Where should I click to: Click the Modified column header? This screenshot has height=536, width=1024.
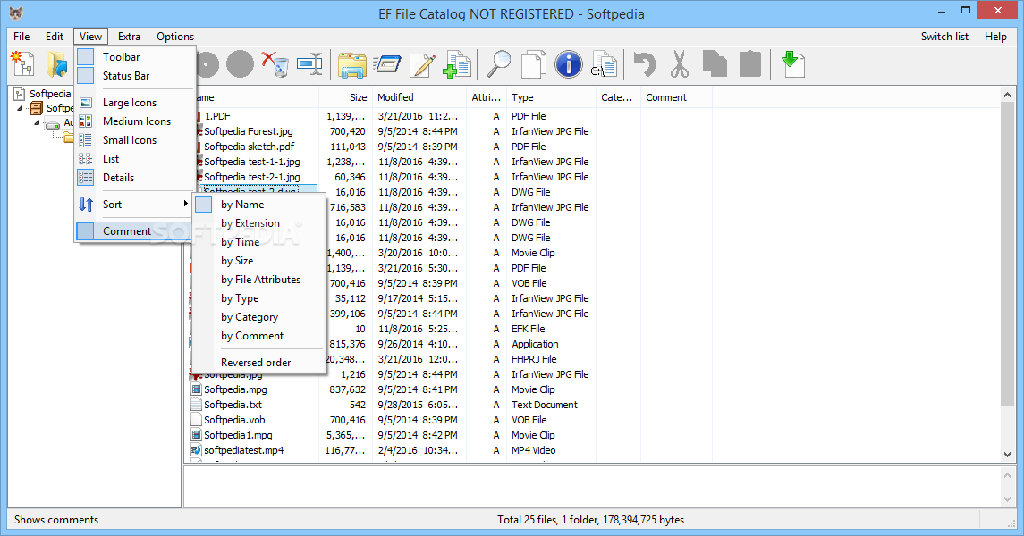(x=419, y=97)
